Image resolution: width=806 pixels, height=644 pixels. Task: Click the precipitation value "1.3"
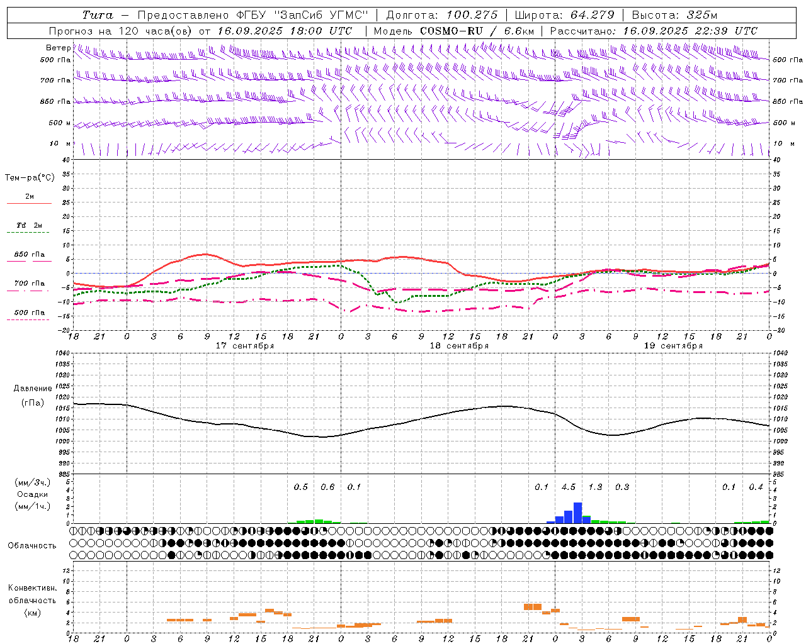[595, 487]
